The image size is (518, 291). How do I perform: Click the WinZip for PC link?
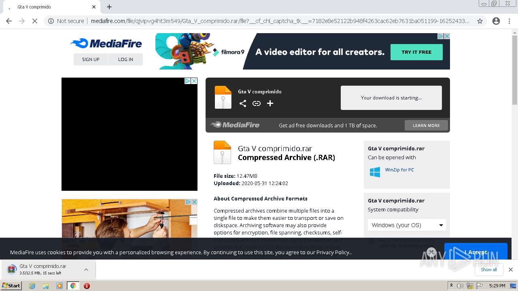pos(399,170)
